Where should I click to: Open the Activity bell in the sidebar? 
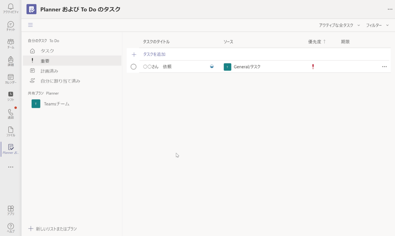(11, 8)
